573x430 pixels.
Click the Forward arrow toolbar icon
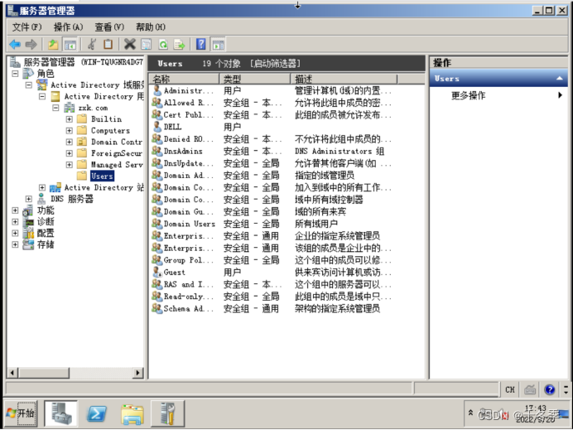click(x=31, y=45)
